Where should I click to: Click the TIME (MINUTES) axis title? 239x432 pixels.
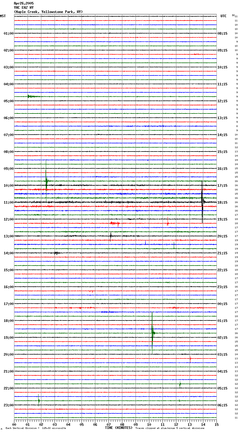tap(119, 428)
